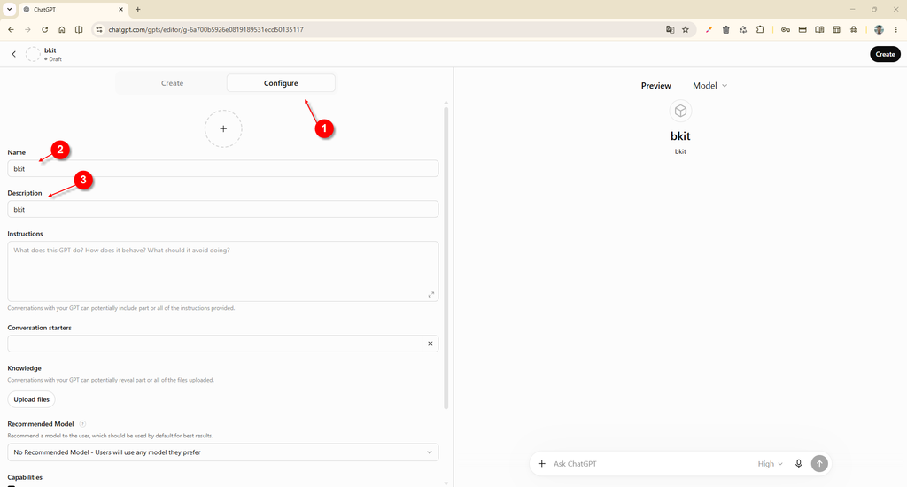Click the 'Capabilities' section heading
Viewport: 907px width, 487px height.
[25, 477]
